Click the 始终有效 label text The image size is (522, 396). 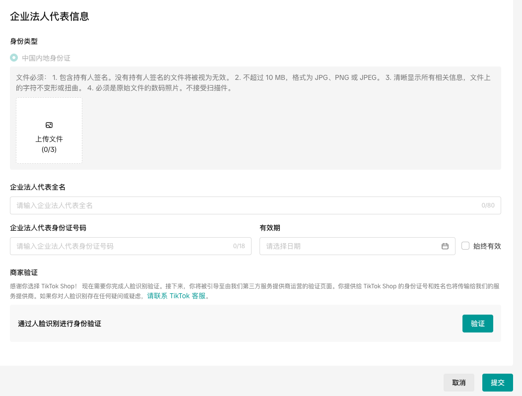[487, 246]
